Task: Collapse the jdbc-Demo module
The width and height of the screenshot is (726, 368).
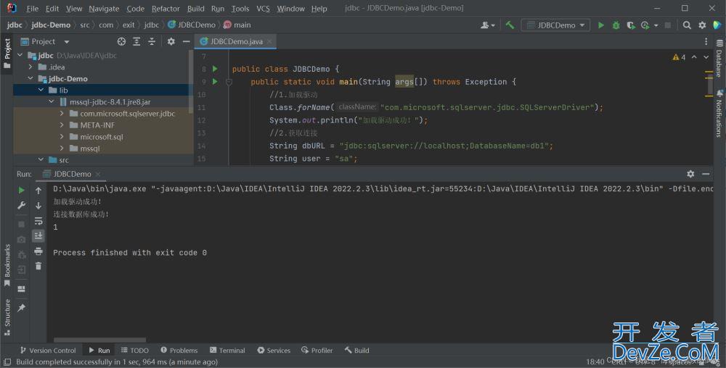Action: coord(30,78)
